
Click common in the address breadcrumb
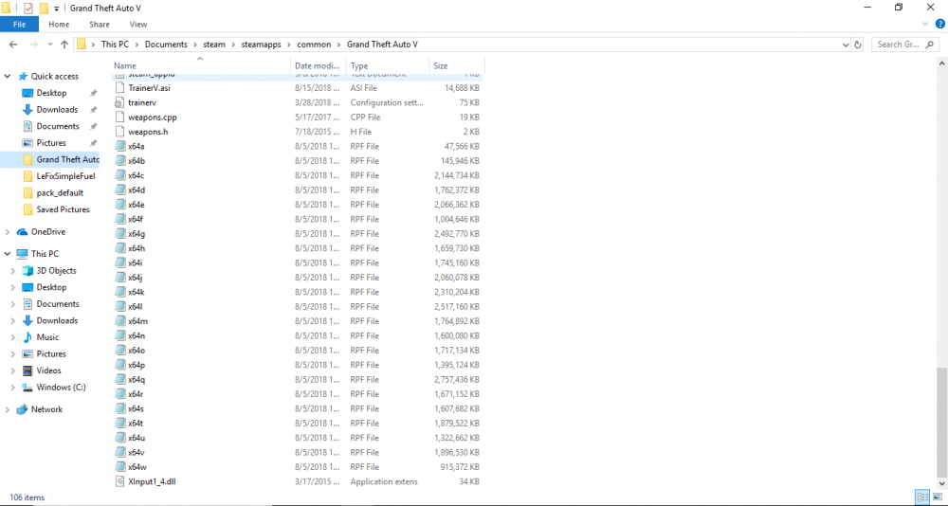(314, 45)
